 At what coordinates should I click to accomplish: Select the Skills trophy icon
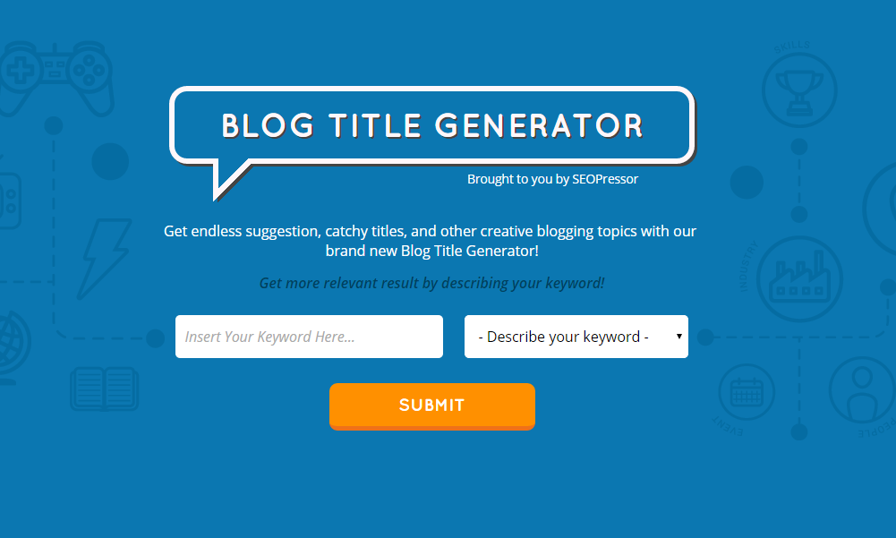click(x=799, y=90)
